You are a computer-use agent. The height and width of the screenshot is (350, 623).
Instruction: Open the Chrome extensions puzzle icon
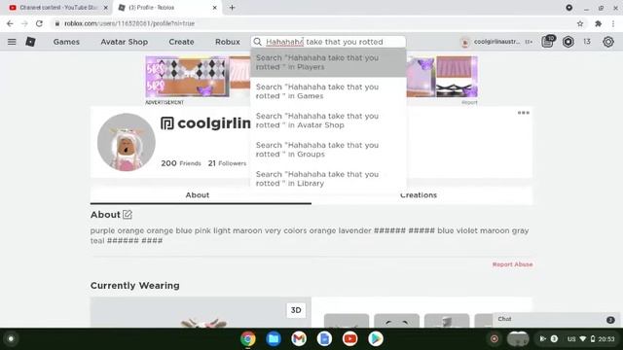click(x=598, y=23)
